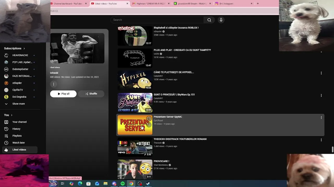Screen dimensions: 334x187
Task: Open Discord from the taskbar
Action: coord(114,184)
